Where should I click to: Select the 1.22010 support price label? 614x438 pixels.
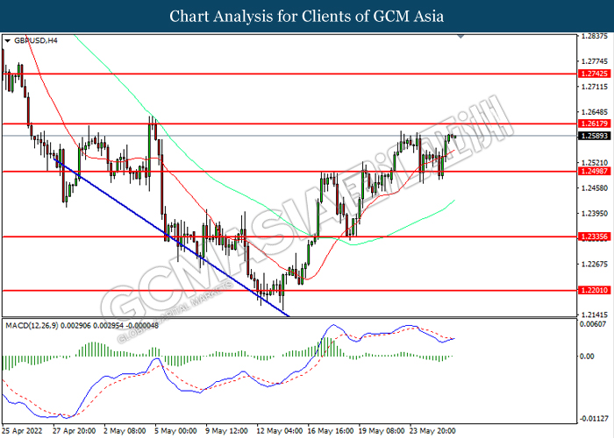(594, 290)
